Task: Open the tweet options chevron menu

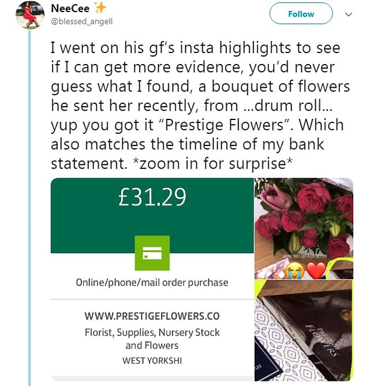Action: point(348,14)
